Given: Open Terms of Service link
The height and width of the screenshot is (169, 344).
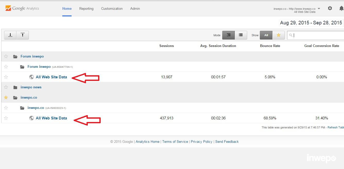Looking at the screenshot, I should pos(175,142).
